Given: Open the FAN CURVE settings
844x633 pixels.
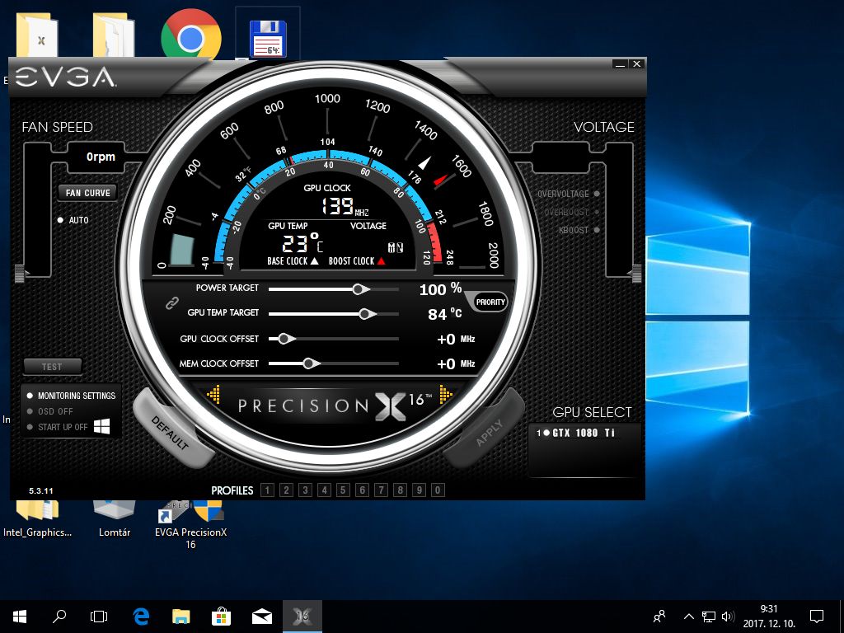Looking at the screenshot, I should [x=87, y=193].
